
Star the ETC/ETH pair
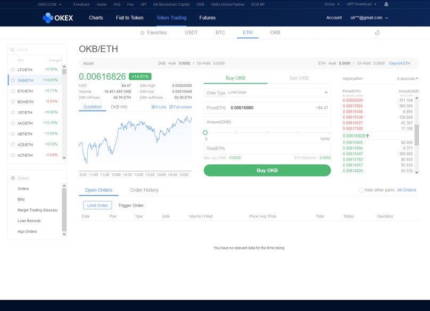[13, 91]
